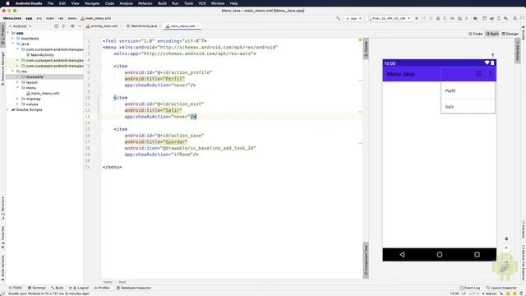
Task: Click the Make Project hammer icon
Action: [x=338, y=18]
